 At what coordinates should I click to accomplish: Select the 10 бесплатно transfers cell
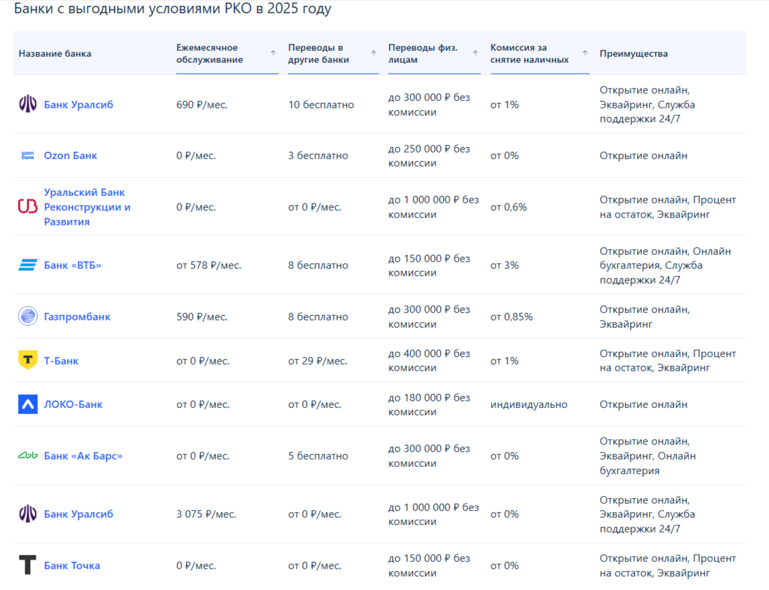click(321, 104)
